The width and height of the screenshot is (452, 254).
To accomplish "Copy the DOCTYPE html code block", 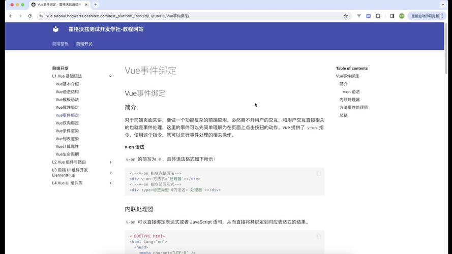I will tap(319, 236).
